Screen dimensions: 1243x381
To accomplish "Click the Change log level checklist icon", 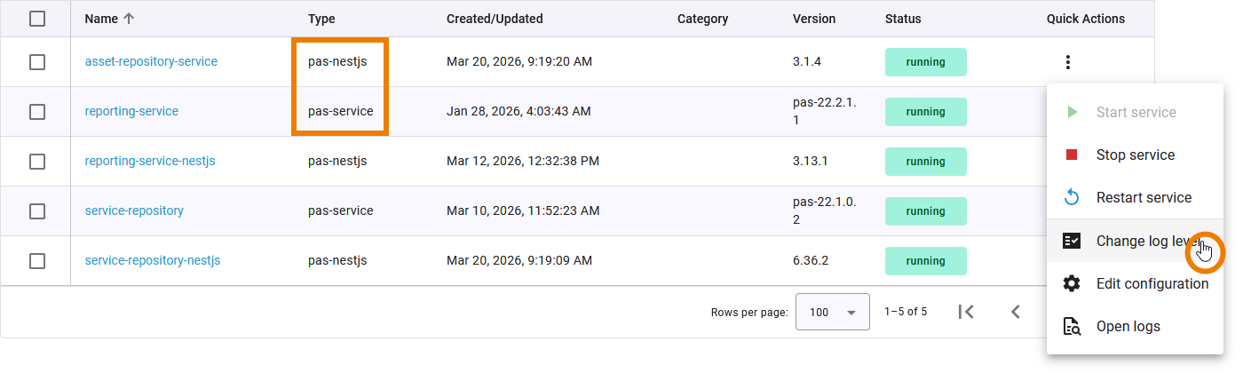I will point(1072,241).
